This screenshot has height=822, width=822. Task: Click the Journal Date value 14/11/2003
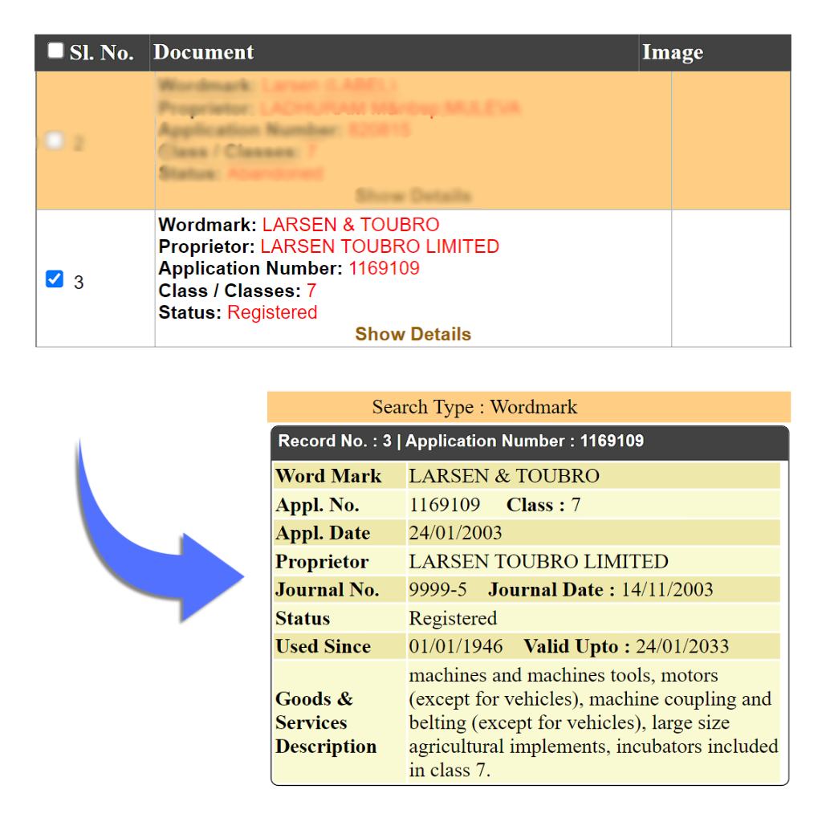pos(666,590)
